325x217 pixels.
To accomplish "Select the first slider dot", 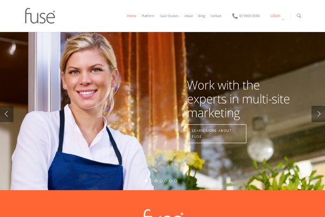I will coord(146,181).
